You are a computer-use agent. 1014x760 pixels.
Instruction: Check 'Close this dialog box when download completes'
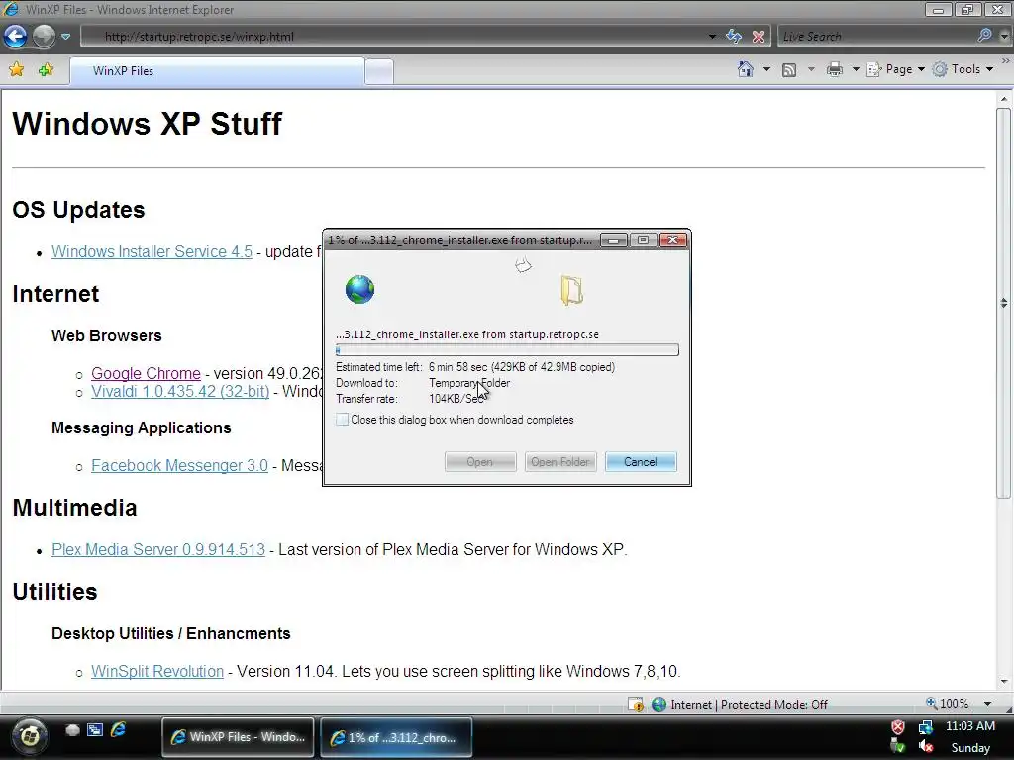tap(342, 420)
